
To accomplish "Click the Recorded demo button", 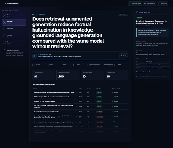I will [135, 4].
